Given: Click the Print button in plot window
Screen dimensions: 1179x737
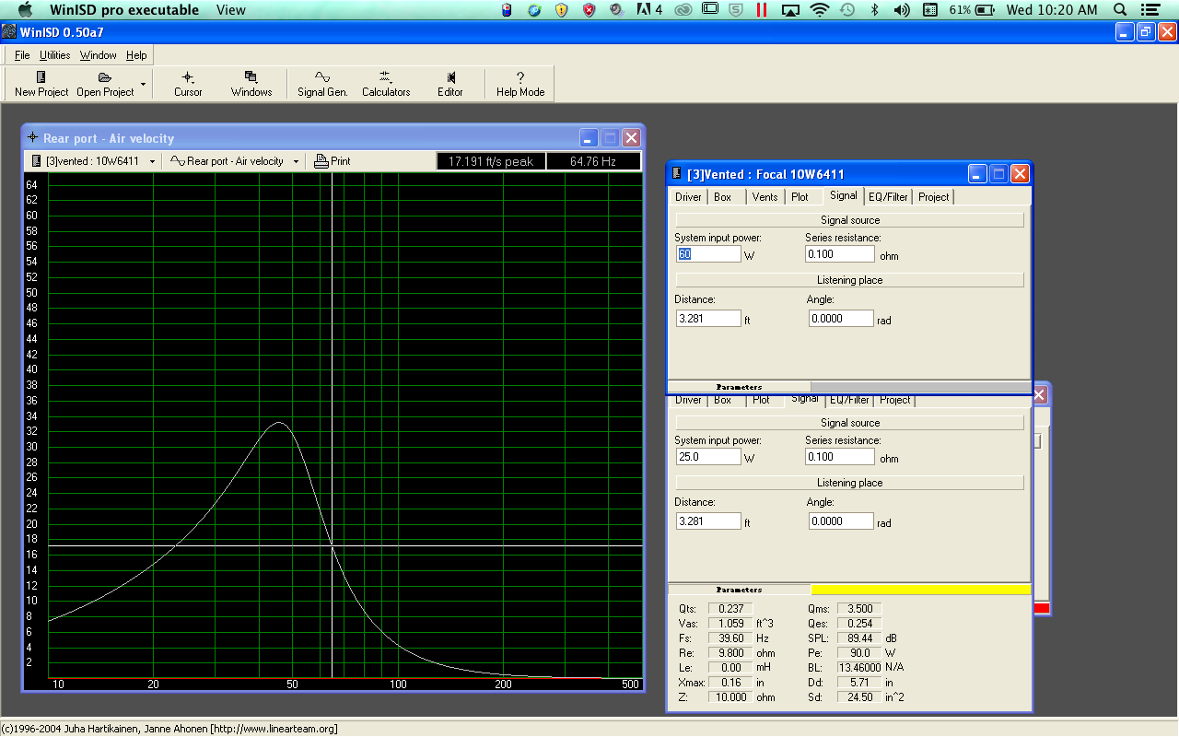Looking at the screenshot, I should point(333,161).
